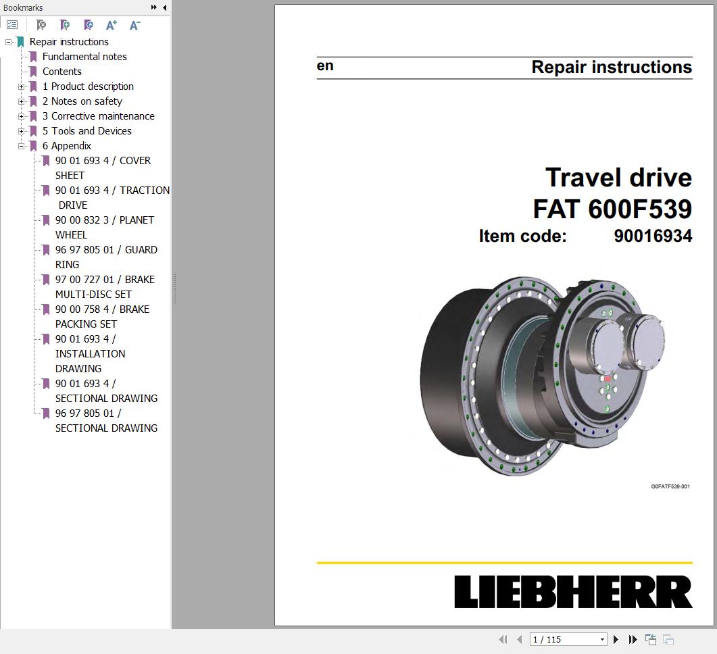
Task: Click the double-arrow expand panel icon
Action: pos(154,7)
